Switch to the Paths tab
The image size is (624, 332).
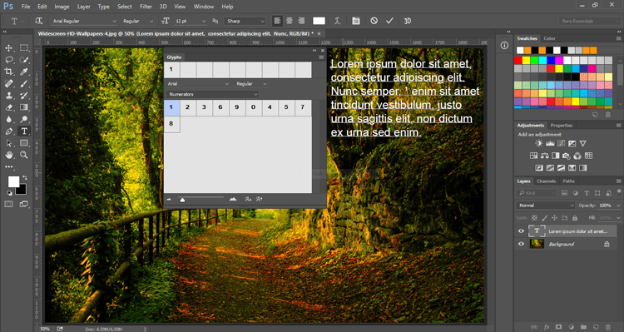coord(569,181)
